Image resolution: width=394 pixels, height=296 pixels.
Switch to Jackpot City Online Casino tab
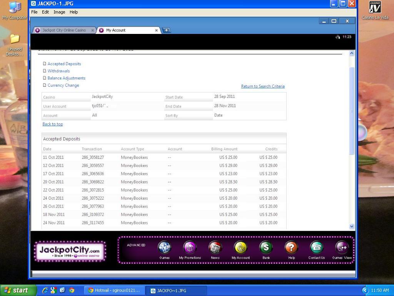click(x=64, y=30)
